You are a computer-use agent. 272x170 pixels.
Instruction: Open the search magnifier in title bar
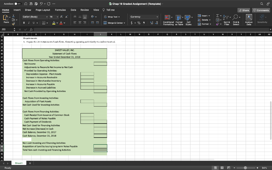click(x=262, y=4)
